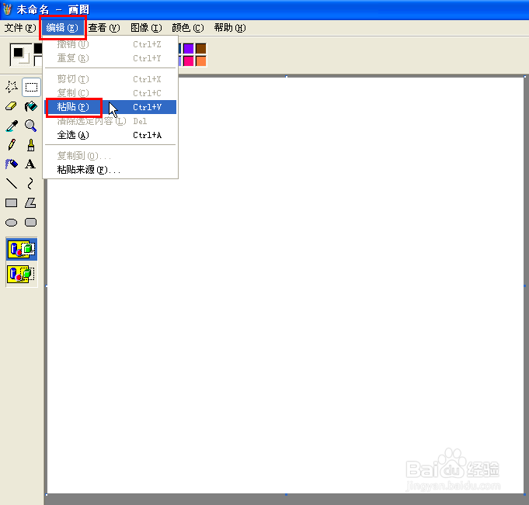Click the Paint app icon in title bar

click(7, 9)
